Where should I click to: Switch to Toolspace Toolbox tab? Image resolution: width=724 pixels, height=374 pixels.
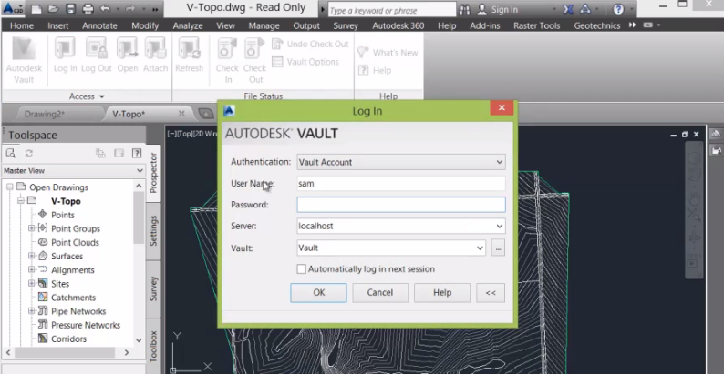153,346
